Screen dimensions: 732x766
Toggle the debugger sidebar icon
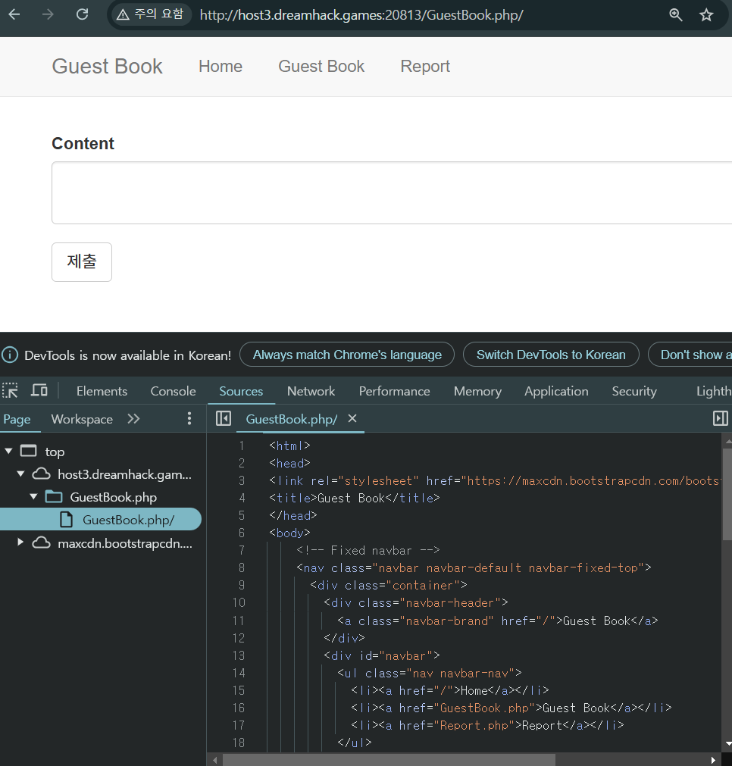point(721,418)
